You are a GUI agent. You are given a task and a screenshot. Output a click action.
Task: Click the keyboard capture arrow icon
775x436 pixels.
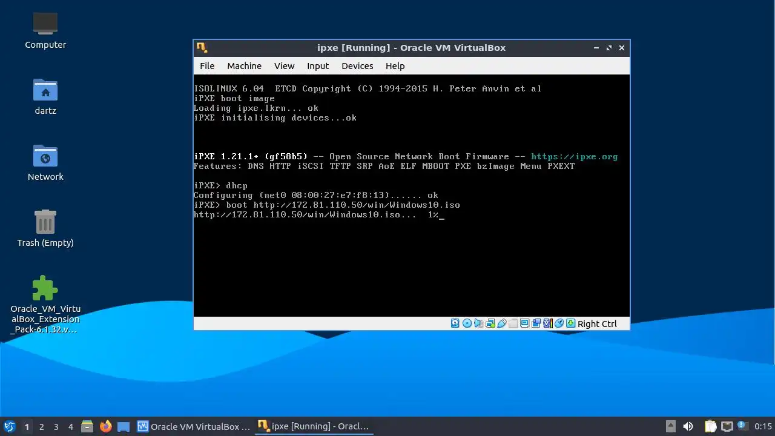point(570,323)
